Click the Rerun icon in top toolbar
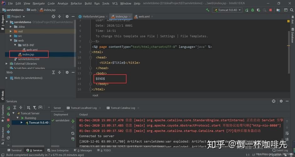Image resolution: width=295 pixels, height=157 pixels. (x=246, y=10)
